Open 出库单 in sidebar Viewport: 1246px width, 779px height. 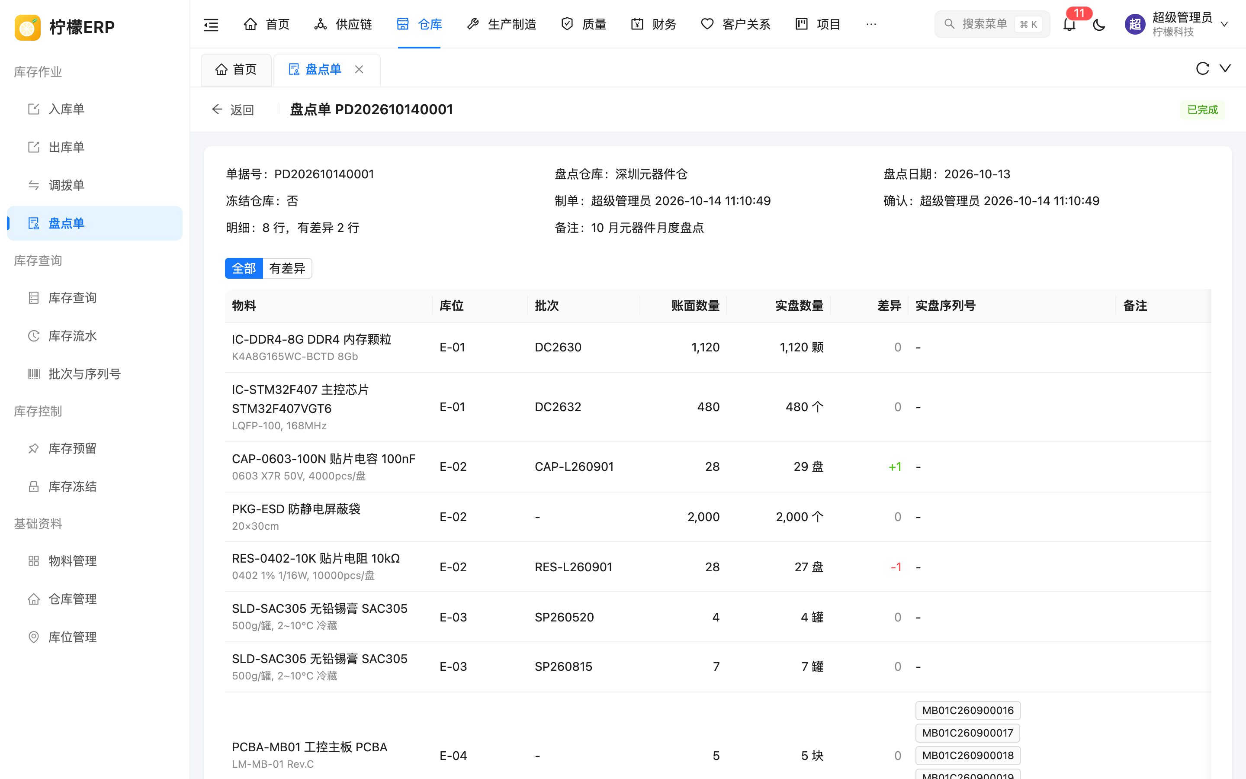[x=95, y=147]
